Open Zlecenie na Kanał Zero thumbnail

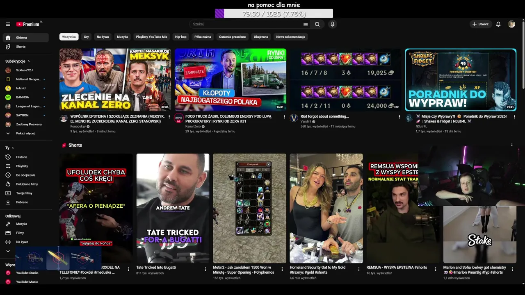115,80
